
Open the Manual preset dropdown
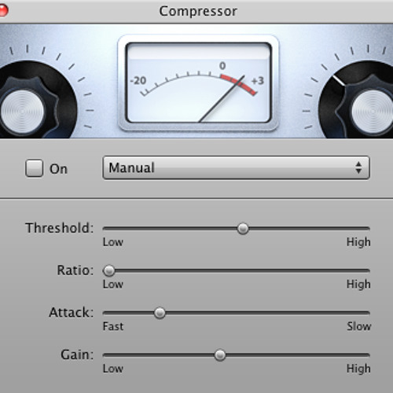point(236,167)
